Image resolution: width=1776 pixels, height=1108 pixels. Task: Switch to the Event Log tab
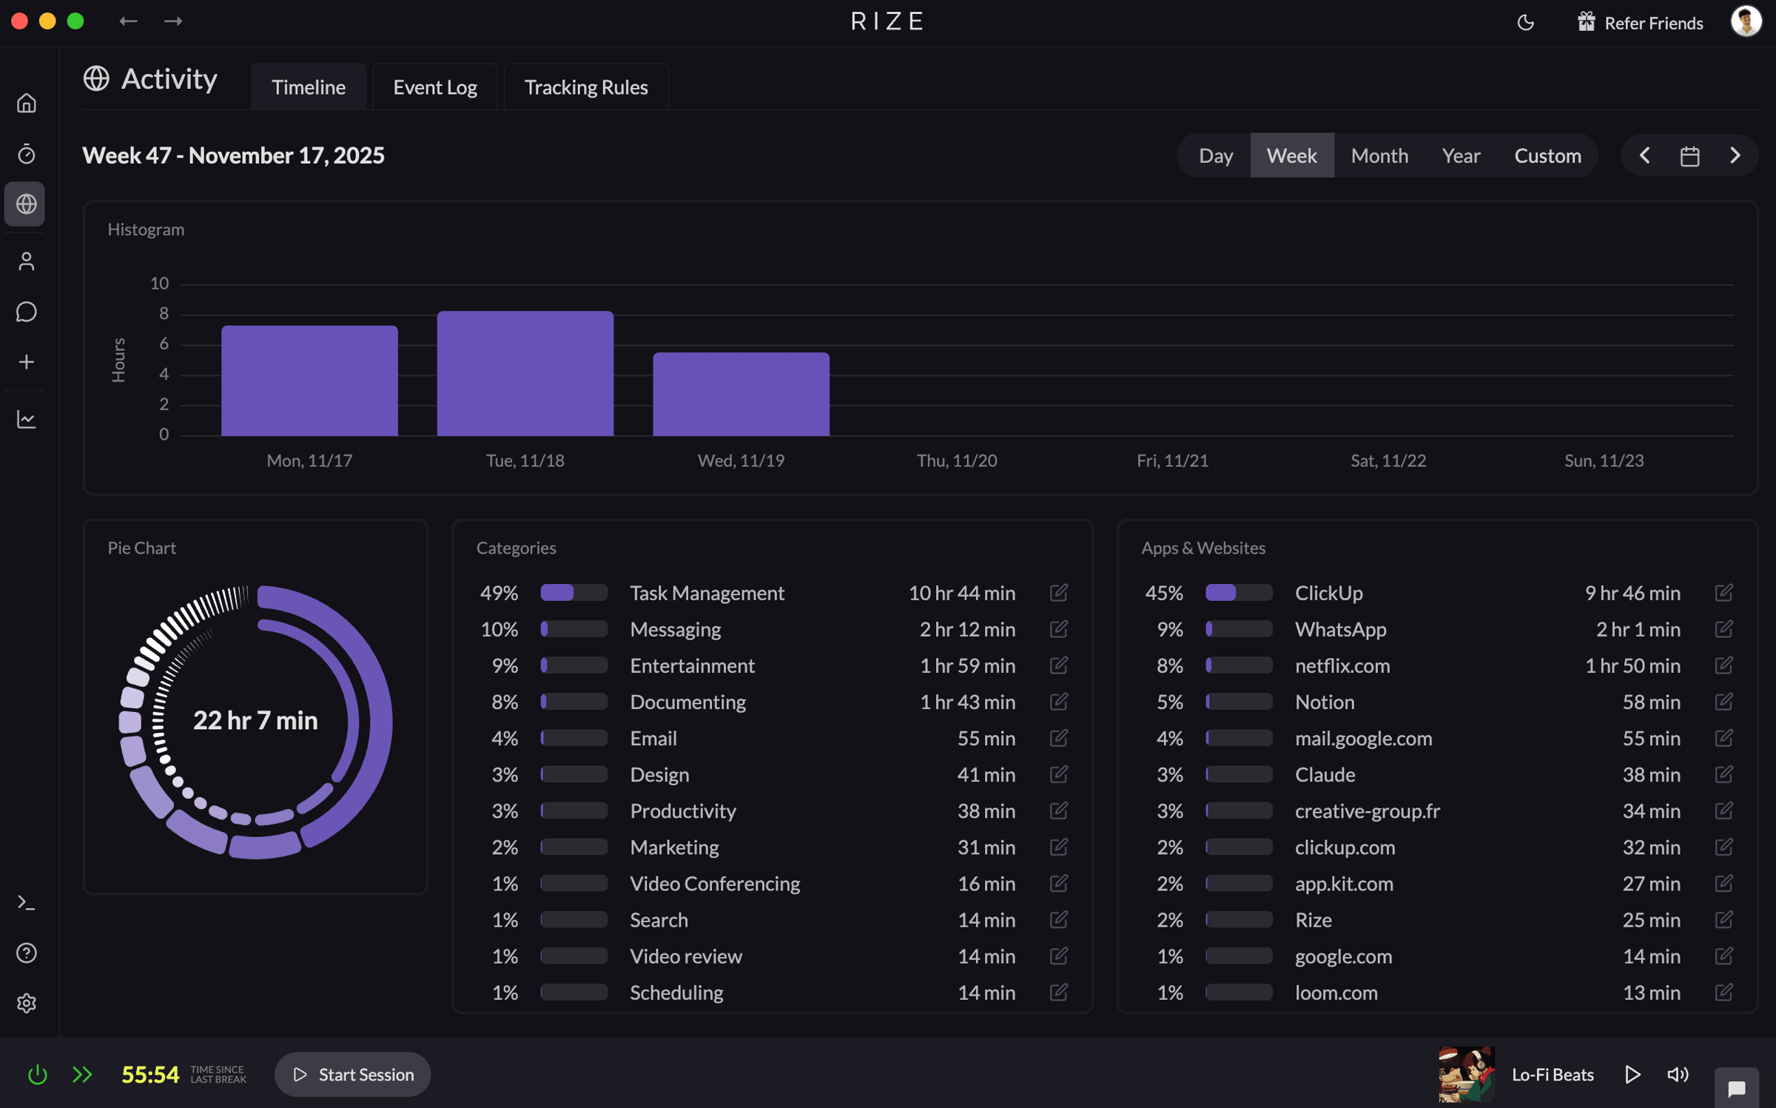[x=435, y=87]
